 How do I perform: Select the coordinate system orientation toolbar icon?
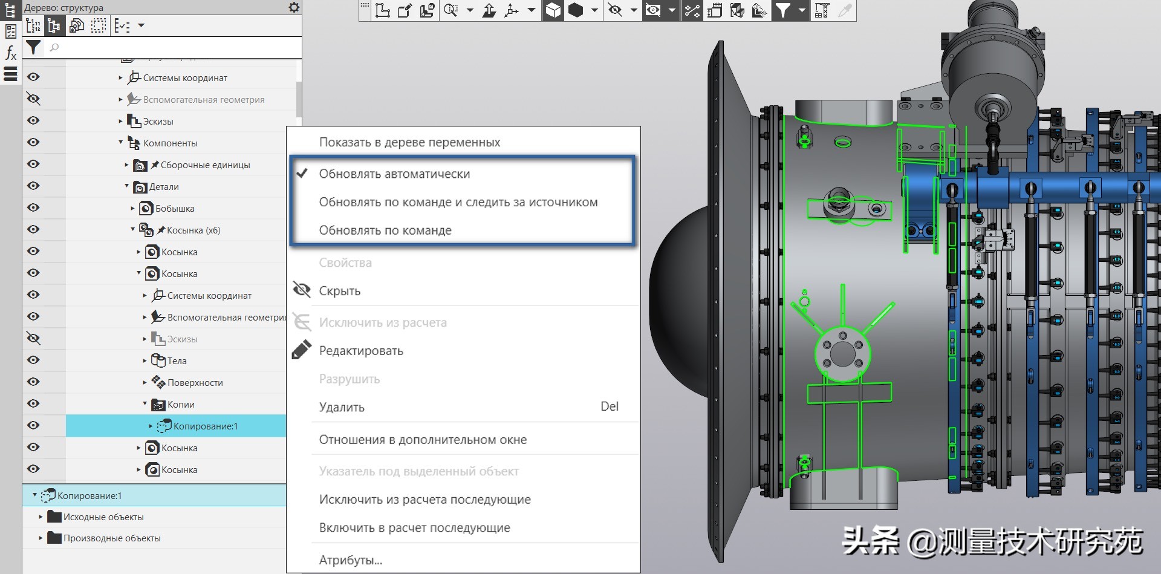(x=512, y=10)
